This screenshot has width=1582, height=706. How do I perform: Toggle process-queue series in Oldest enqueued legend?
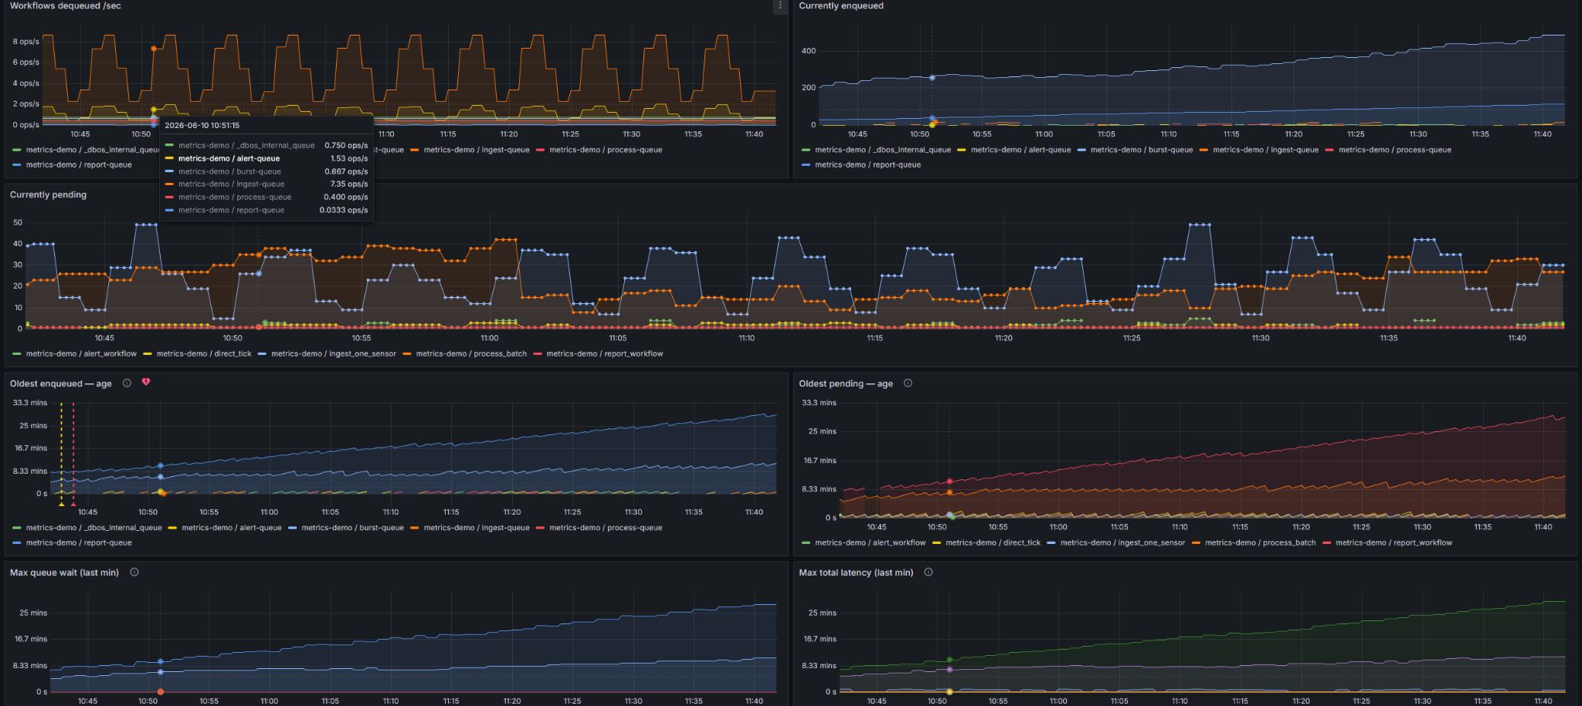point(606,529)
